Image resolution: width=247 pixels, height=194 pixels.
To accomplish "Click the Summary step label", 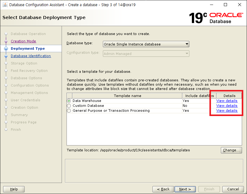I will click(x=19, y=115).
